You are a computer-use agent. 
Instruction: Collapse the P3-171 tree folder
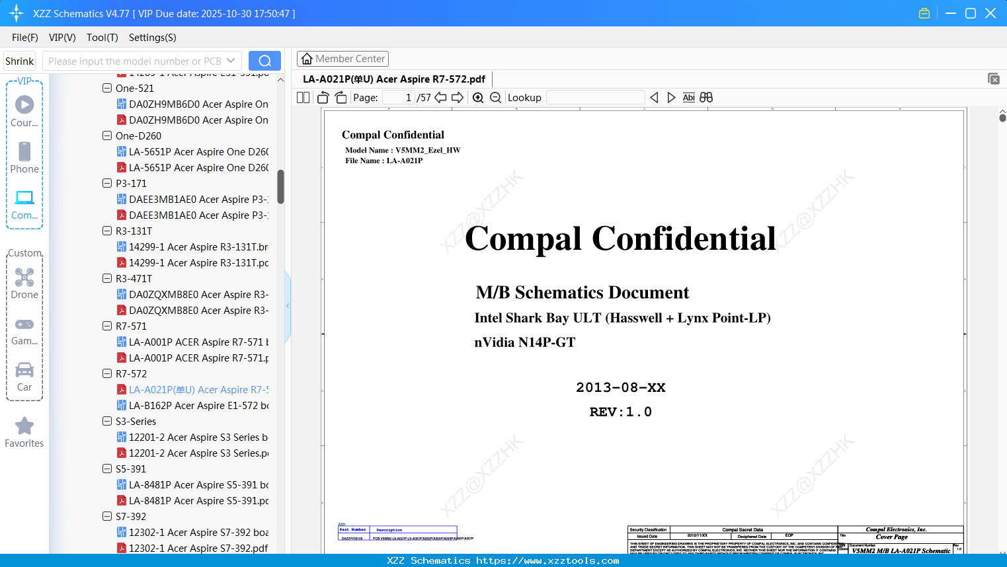(107, 183)
